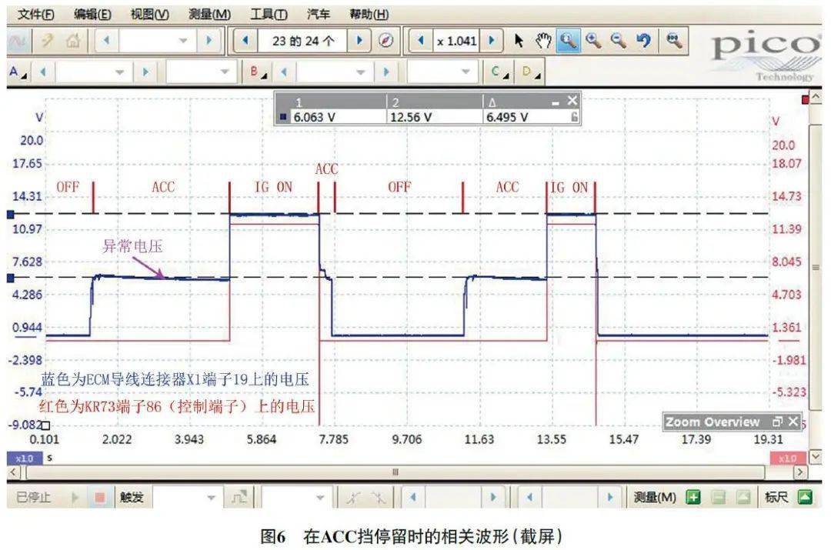Open the 帮助(H) menu

[x=369, y=15]
